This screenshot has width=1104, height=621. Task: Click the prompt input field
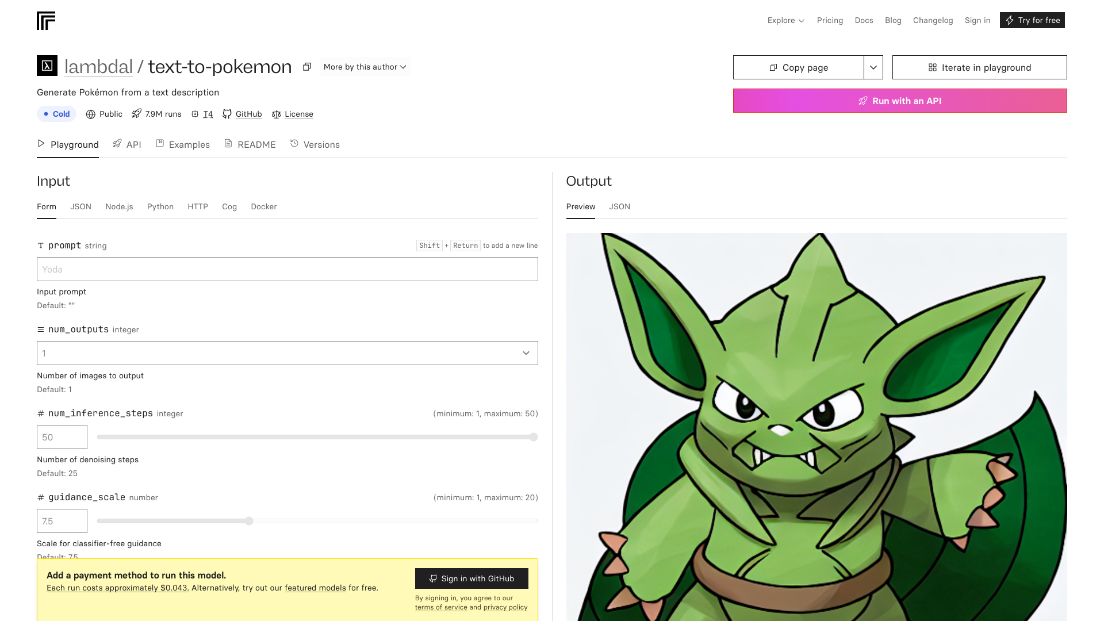point(287,269)
